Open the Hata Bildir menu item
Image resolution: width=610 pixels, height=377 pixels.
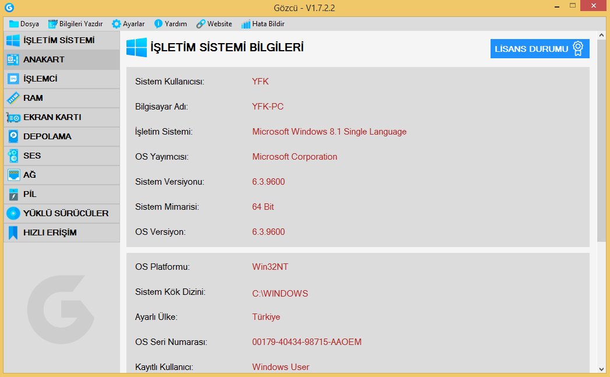pos(263,24)
